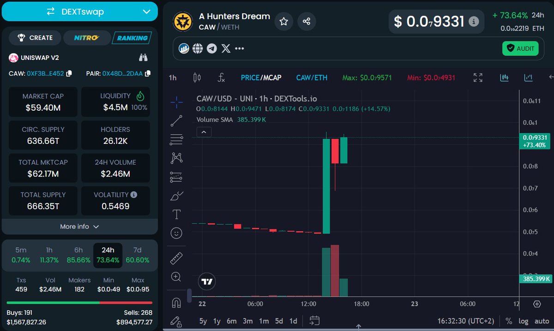Select the brush drawing tool
The width and height of the screenshot is (554, 331).
pyautogui.click(x=176, y=196)
